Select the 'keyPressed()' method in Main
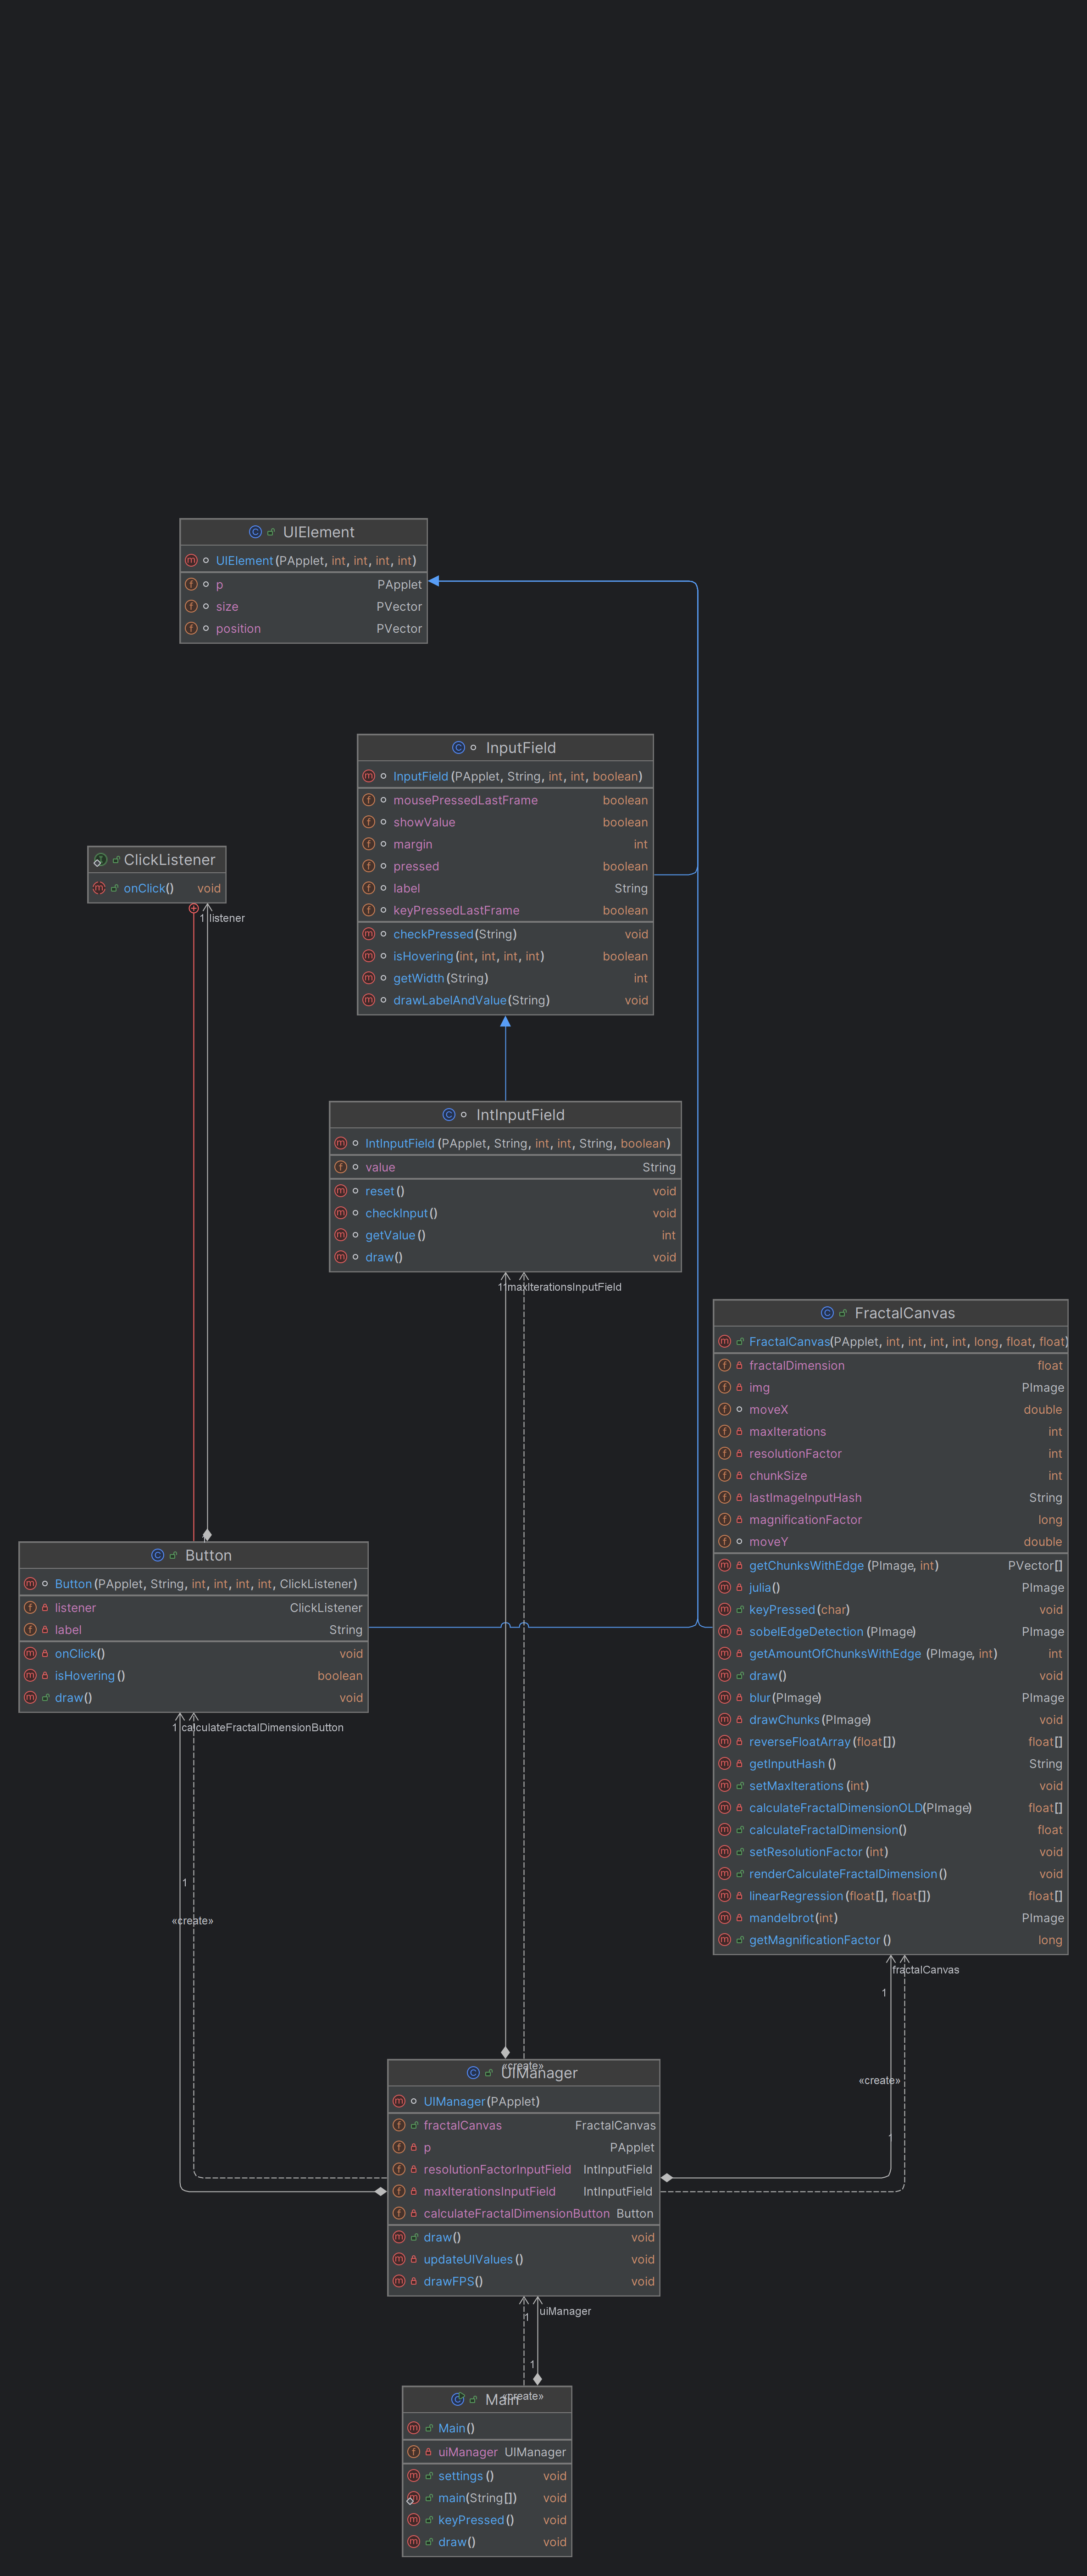Screen dimensions: 1087x2576 click(487, 2519)
